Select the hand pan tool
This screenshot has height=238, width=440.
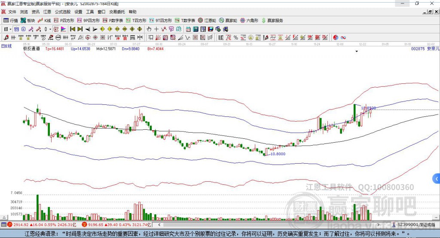coord(149,29)
